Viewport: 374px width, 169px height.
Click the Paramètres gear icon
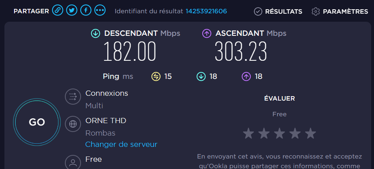tap(316, 12)
